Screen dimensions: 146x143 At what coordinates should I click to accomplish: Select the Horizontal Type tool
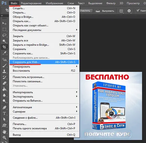click(4, 113)
